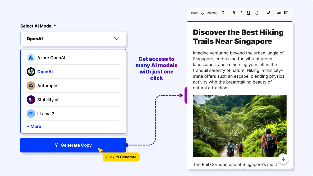This screenshot has height=176, width=313.
Task: Expand the Select AI Model dropdown
Action: point(73,39)
